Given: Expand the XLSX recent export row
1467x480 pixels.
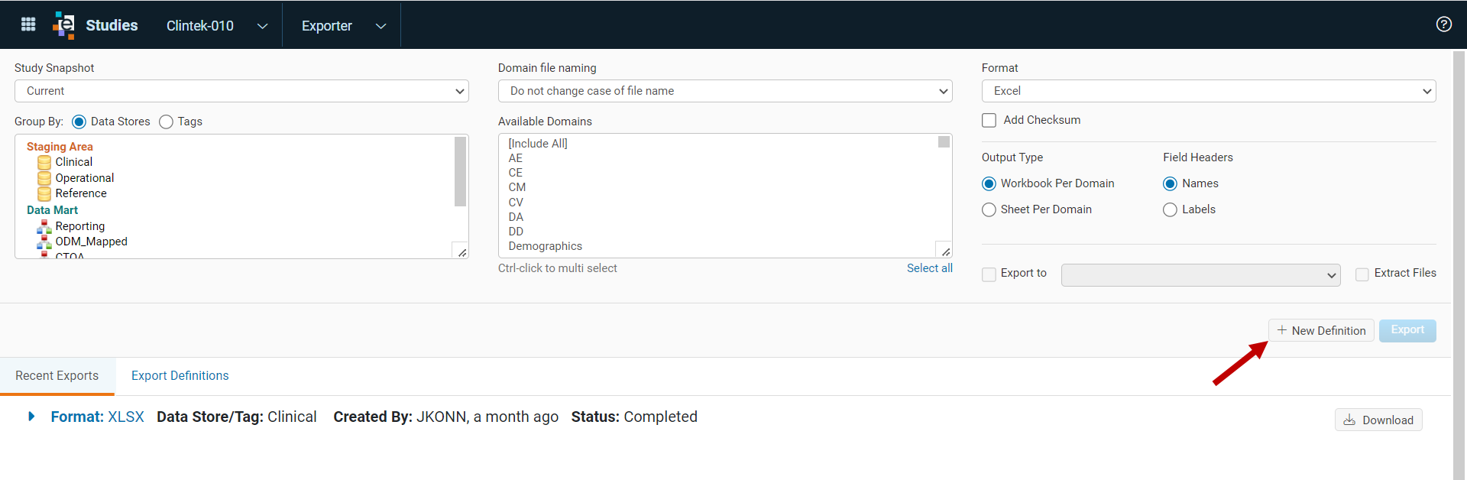Looking at the screenshot, I should 31,417.
